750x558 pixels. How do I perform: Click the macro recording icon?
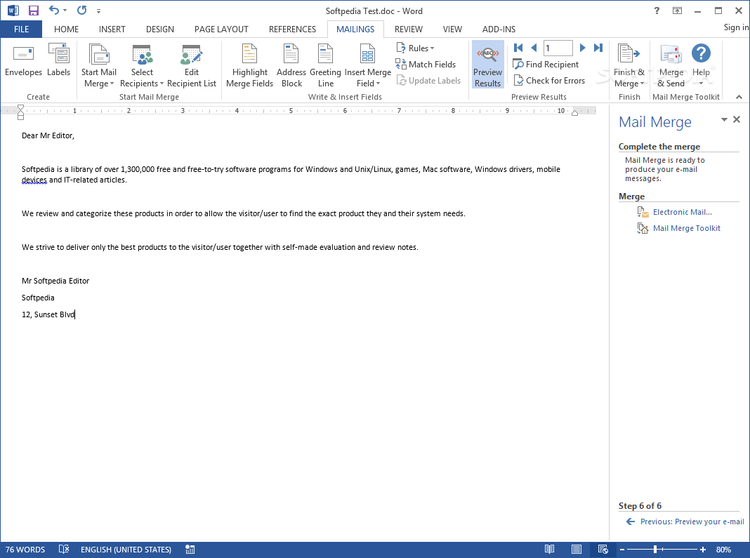click(190, 550)
